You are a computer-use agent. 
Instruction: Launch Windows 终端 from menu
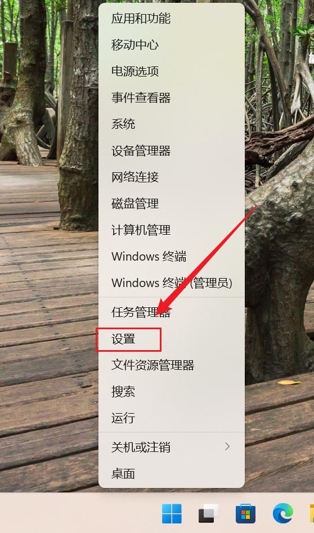[x=172, y=256]
